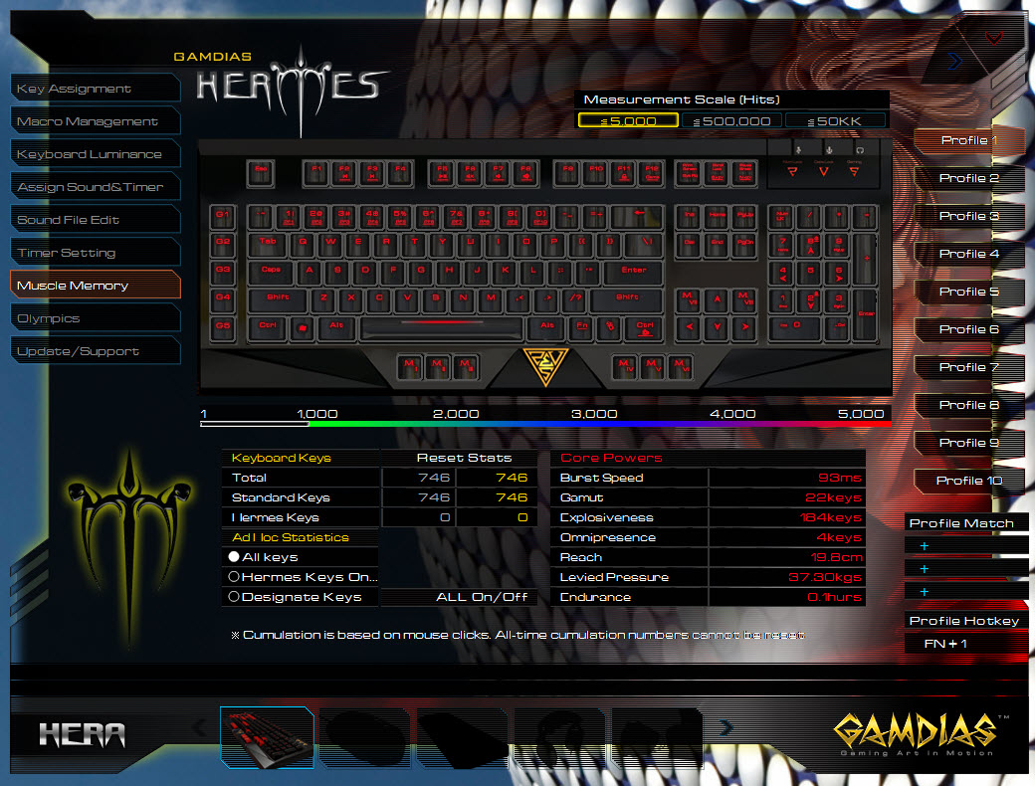Click the blue arrow icon top right

click(954, 62)
